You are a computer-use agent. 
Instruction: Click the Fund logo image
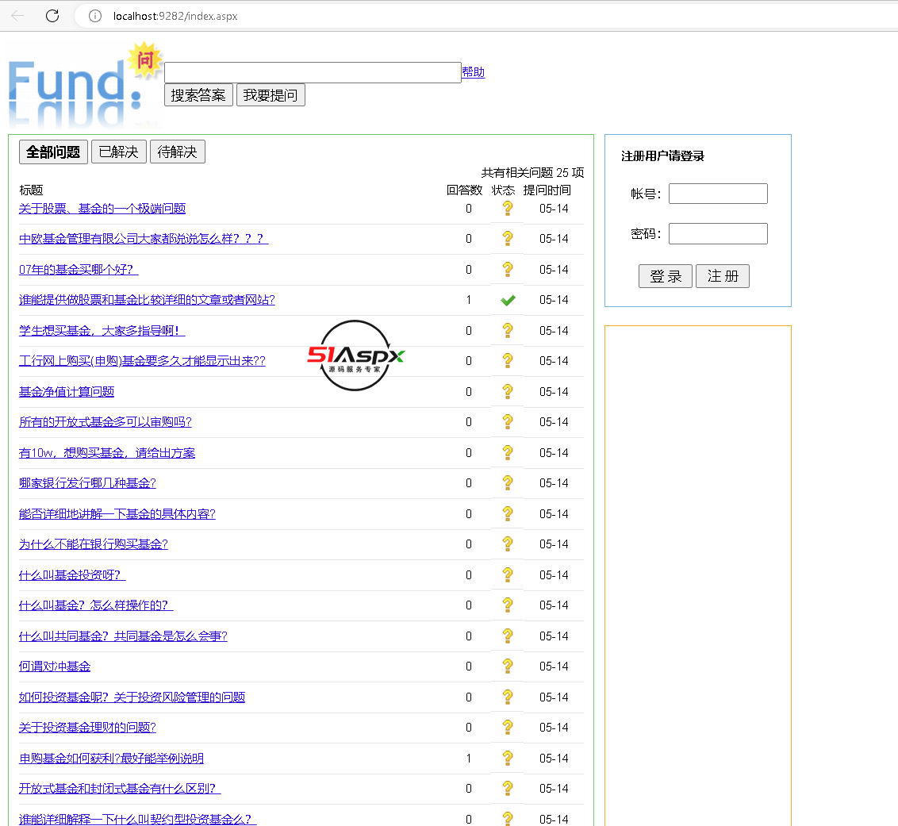(83, 87)
